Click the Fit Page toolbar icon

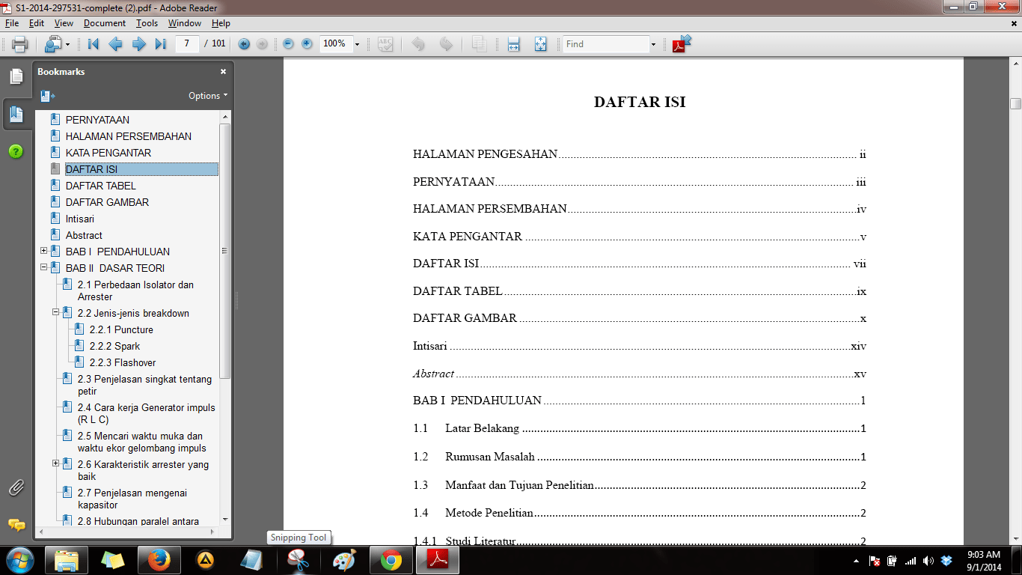point(541,44)
